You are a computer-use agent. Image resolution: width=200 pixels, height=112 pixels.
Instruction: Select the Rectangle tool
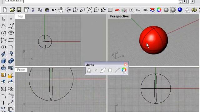[11, 40]
